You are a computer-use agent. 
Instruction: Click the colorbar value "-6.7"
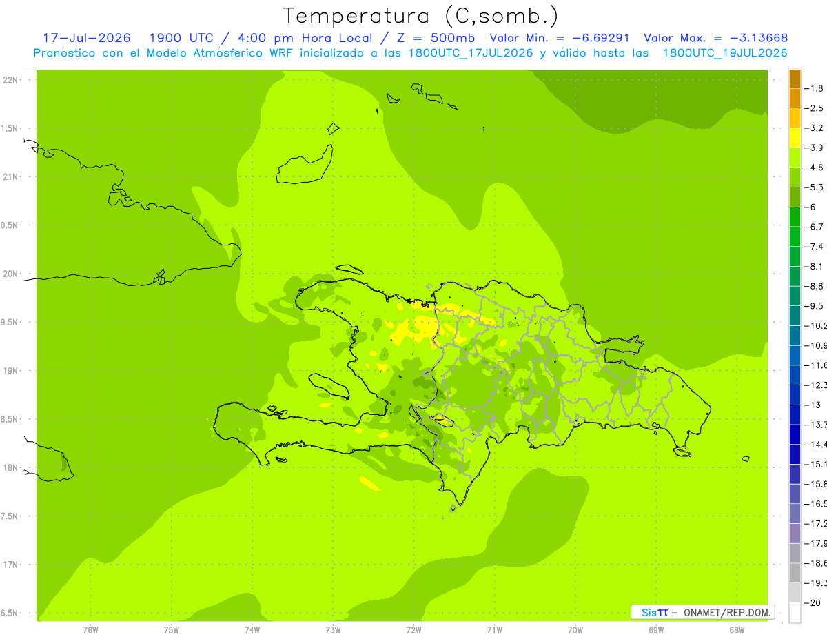[814, 227]
